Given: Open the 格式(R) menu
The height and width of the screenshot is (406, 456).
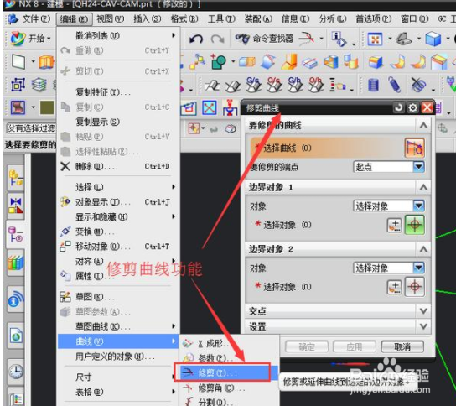Looking at the screenshot, I should [x=184, y=19].
